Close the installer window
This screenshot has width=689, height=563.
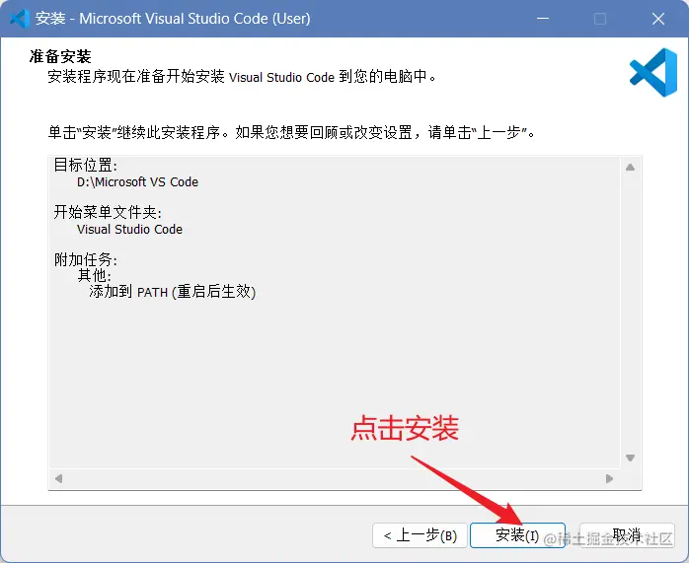tap(657, 19)
